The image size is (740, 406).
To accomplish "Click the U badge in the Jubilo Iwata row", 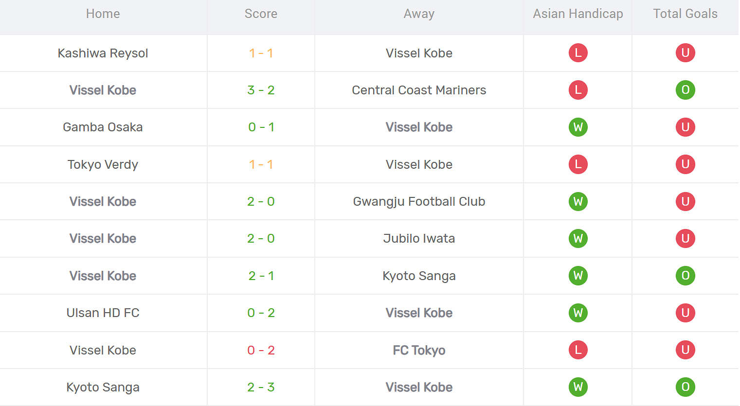I will point(685,238).
